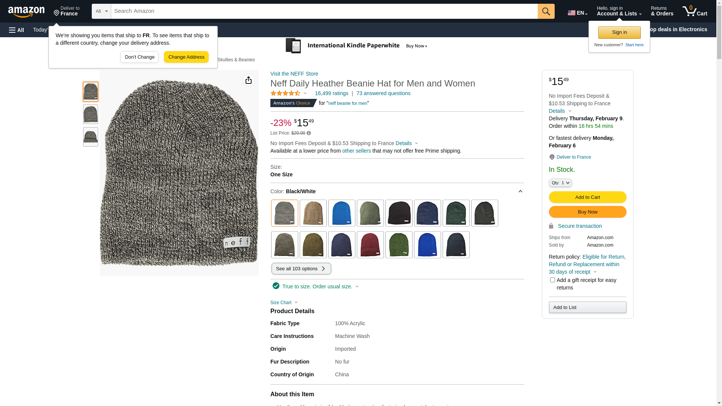Click the star rating icons

pos(285,93)
